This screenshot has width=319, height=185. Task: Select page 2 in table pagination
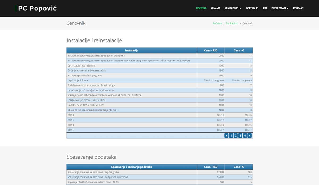236,135
